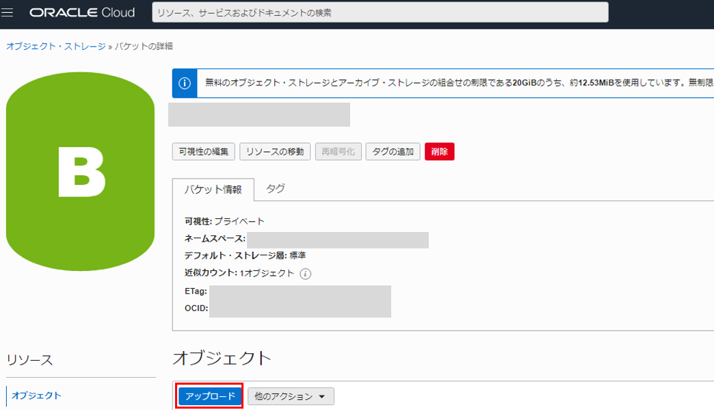Select オブジェクト in the リソース sidebar
714x410 pixels.
click(36, 396)
